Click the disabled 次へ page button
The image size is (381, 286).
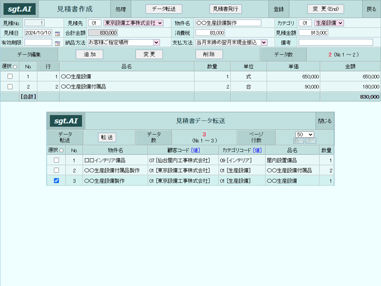(x=311, y=141)
